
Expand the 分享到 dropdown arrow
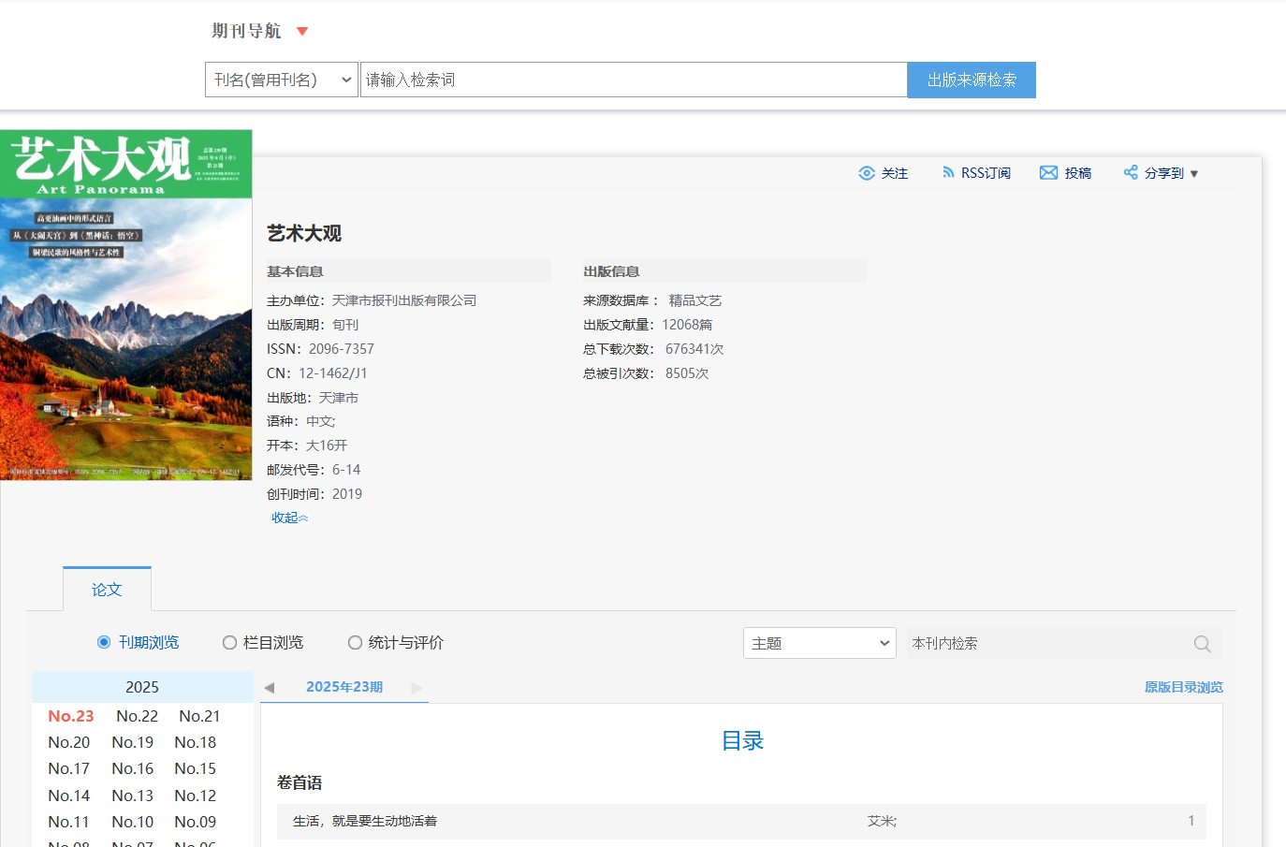(1194, 174)
